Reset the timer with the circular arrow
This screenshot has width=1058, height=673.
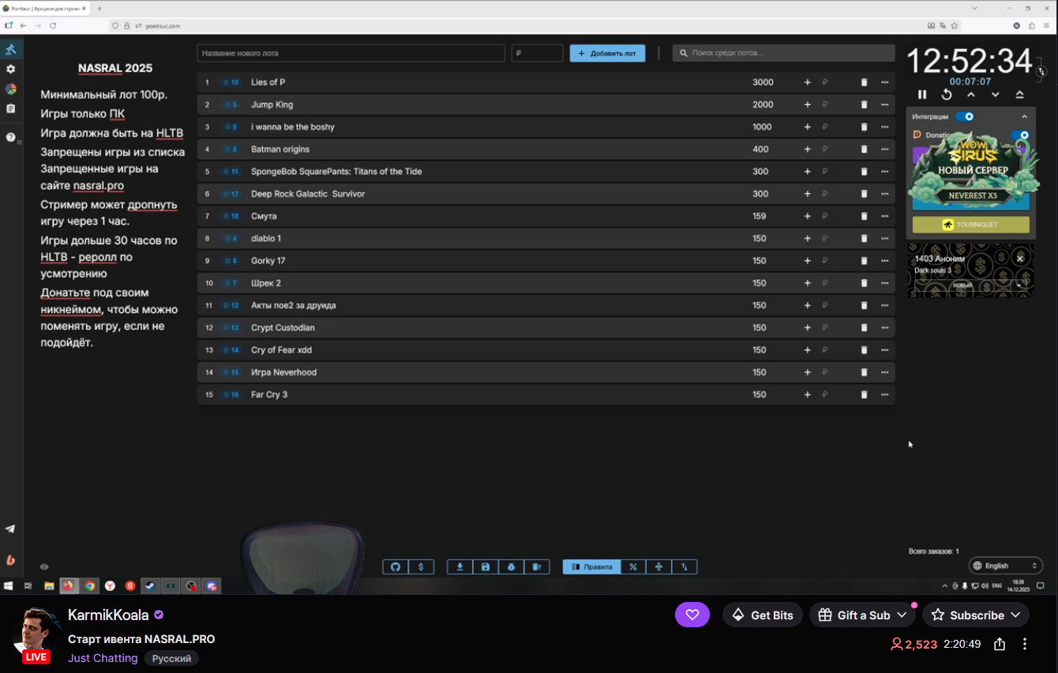[947, 95]
